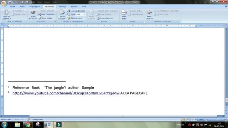Open Word Help via the question mark icon

tap(226, 6)
